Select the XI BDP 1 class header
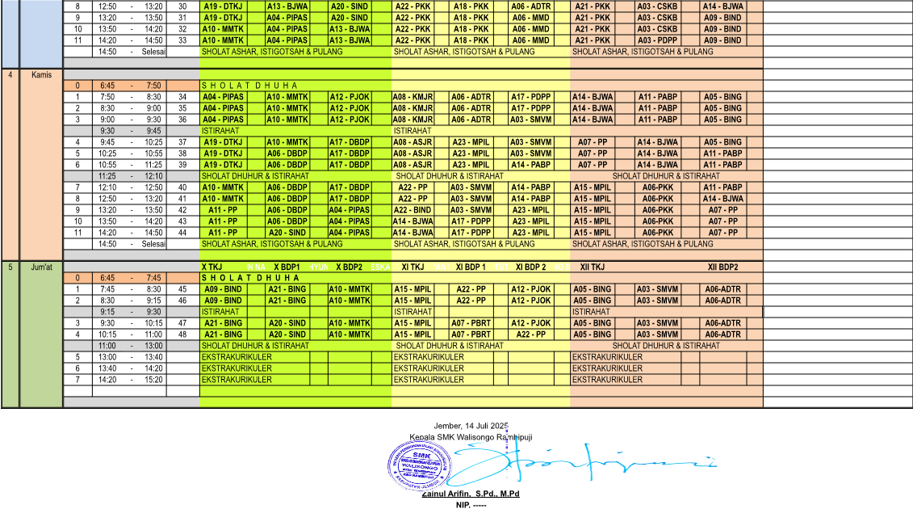The image size is (913, 509). [471, 267]
